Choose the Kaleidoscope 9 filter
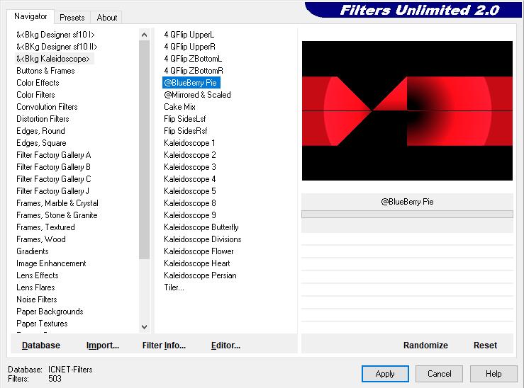The height and width of the screenshot is (388, 524). click(190, 215)
